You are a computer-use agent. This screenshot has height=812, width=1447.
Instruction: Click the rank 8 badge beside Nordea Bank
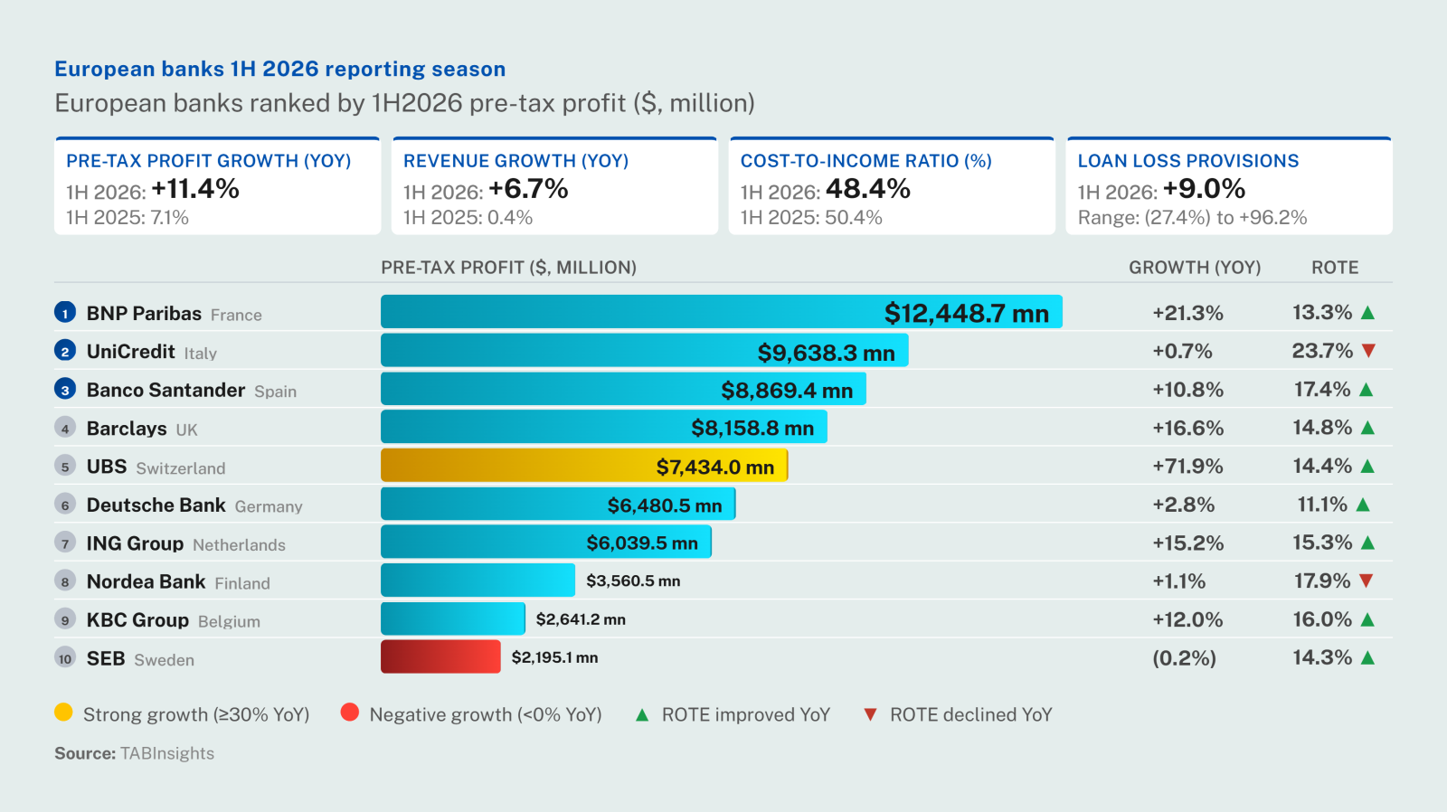point(65,581)
